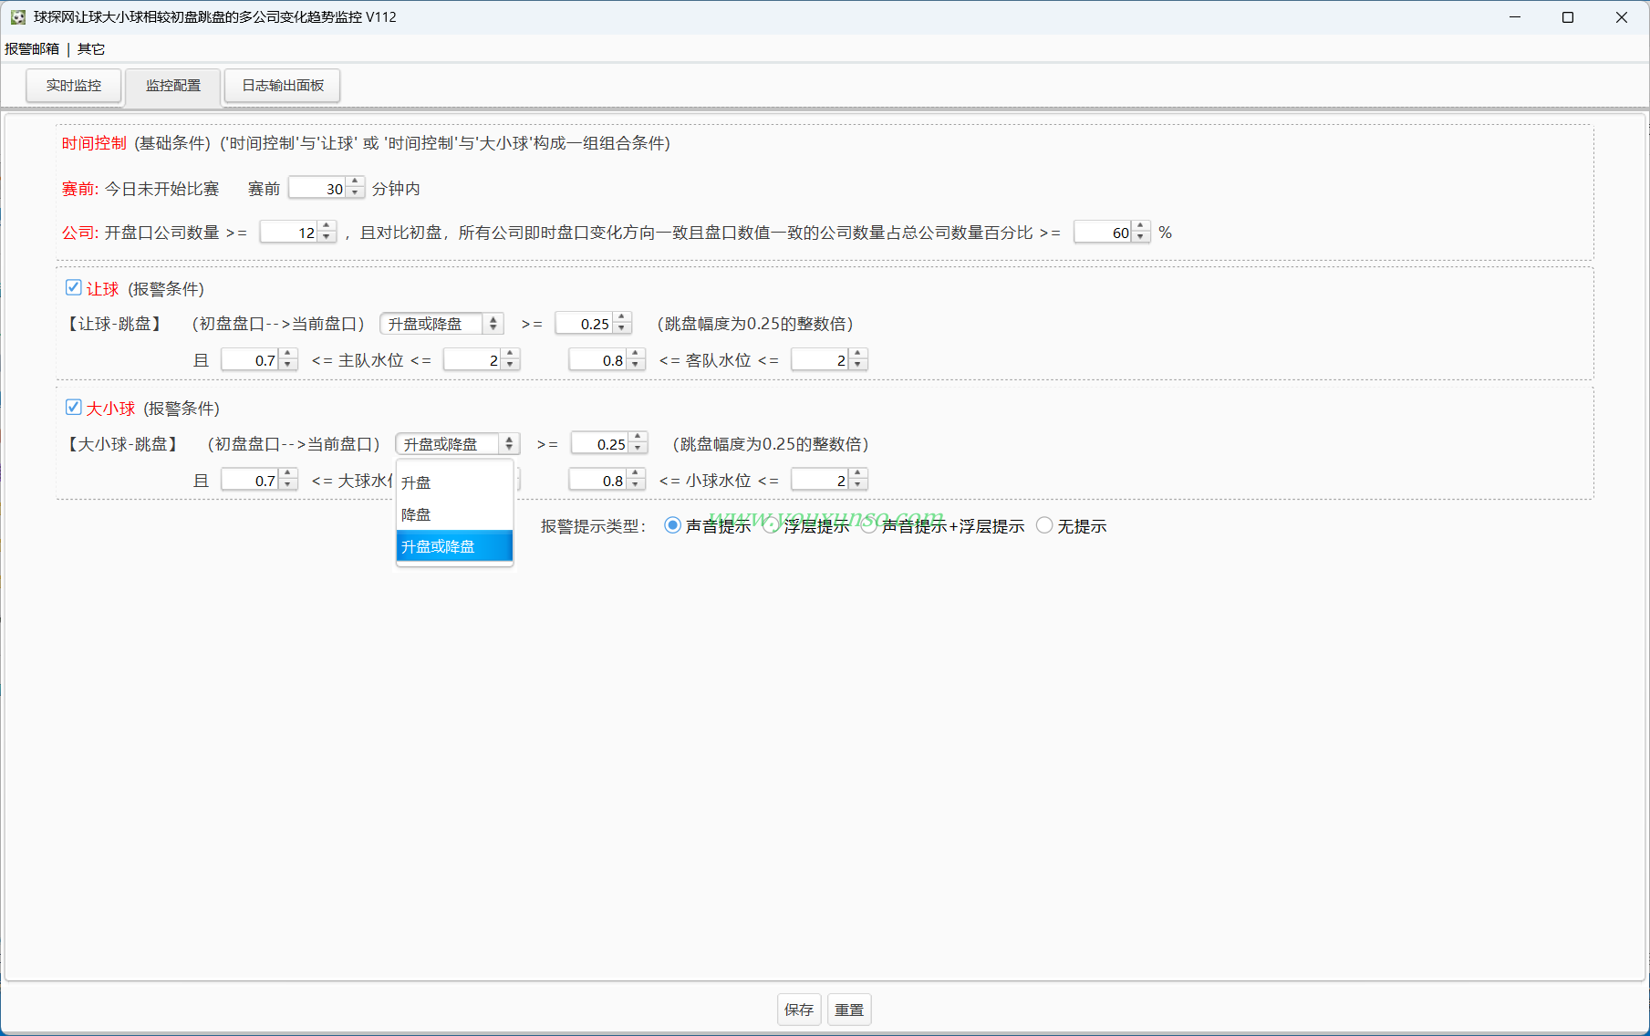Image resolution: width=1650 pixels, height=1036 pixels.
Task: Click the app icon in title bar
Action: coord(17,17)
